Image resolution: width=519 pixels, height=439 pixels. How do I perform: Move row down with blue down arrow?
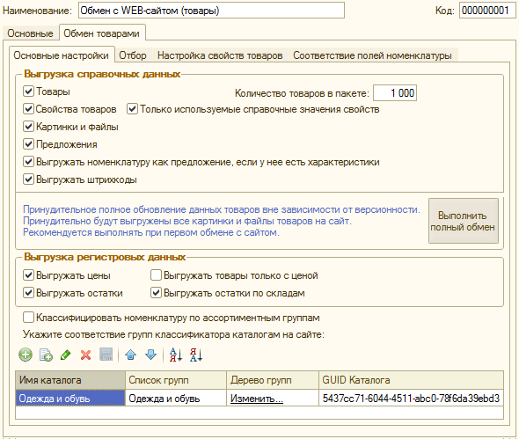pos(151,355)
